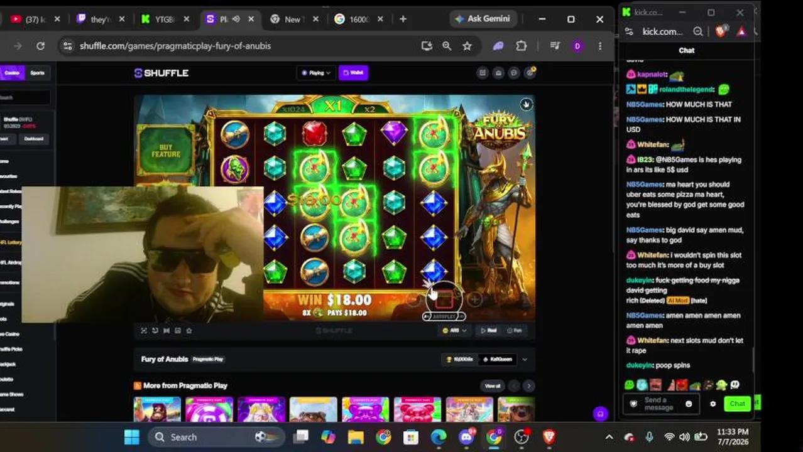Switch to the Google 1600 browser tab
The width and height of the screenshot is (803, 452).
click(358, 19)
